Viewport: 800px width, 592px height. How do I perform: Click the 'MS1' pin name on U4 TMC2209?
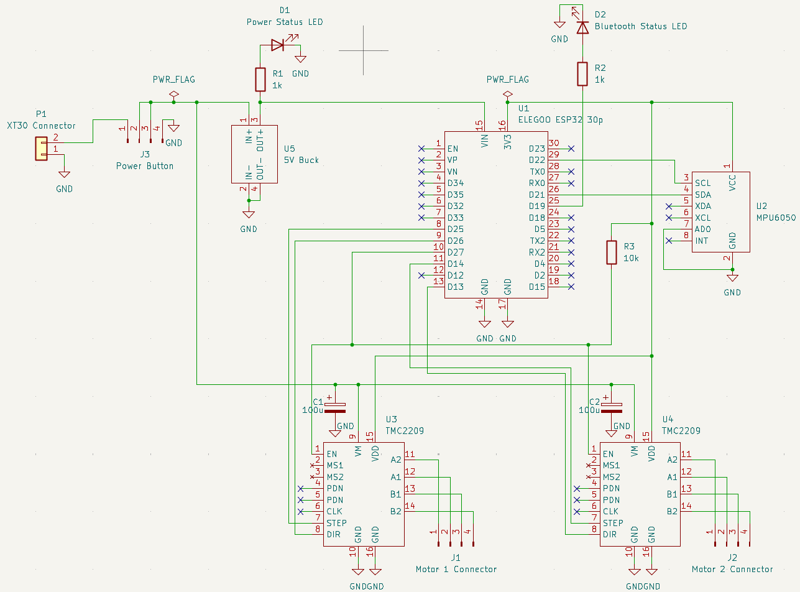[611, 466]
